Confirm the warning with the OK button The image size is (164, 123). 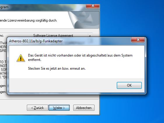point(129,85)
